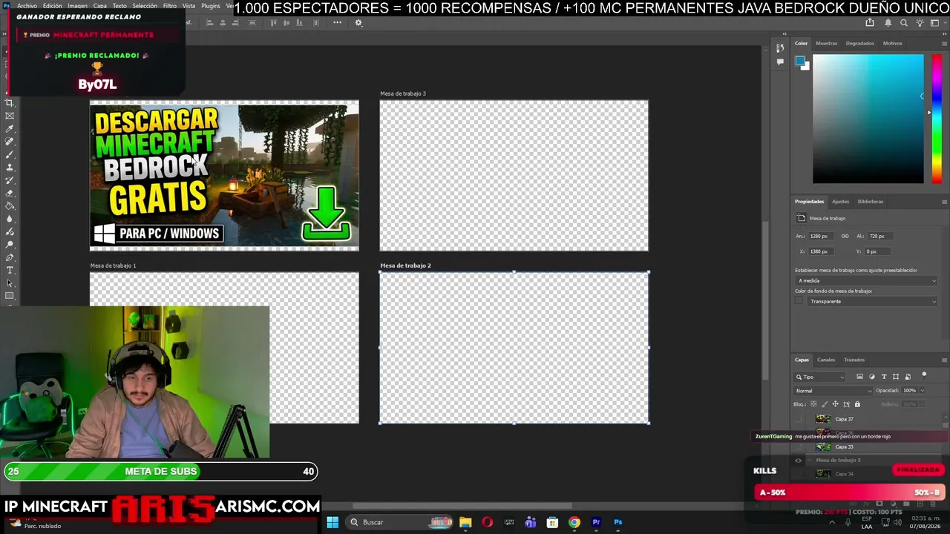This screenshot has width=950, height=534.
Task: Open the Photoshop search magnifier
Action: click(x=904, y=23)
